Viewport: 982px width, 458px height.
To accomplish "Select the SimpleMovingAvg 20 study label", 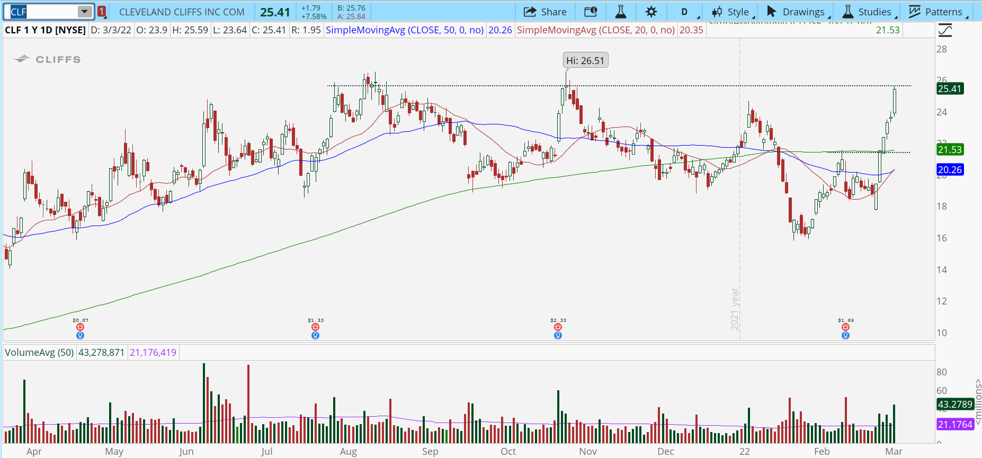I will [596, 30].
